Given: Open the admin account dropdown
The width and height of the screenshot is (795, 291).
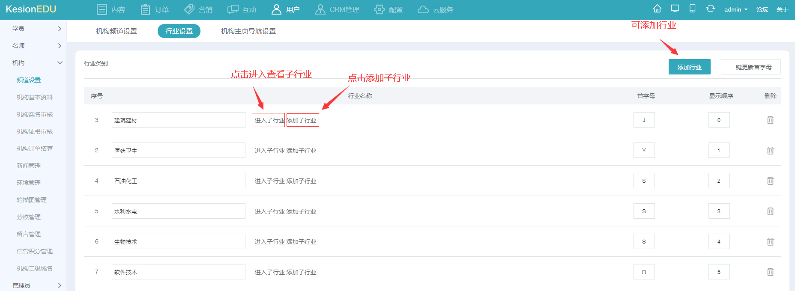Looking at the screenshot, I should [735, 9].
